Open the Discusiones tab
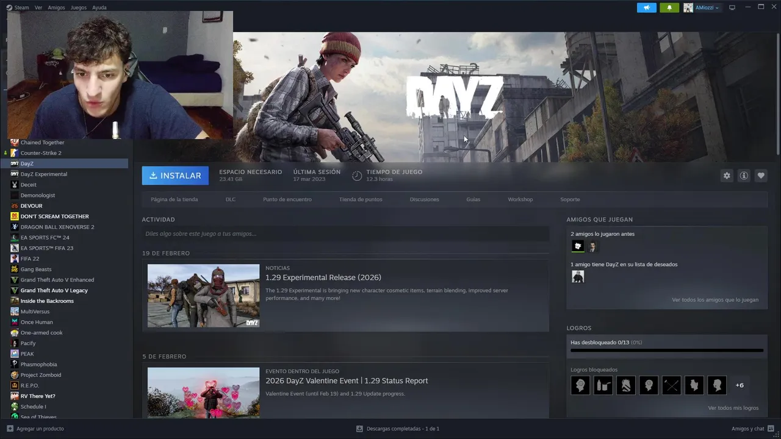Screen dimensions: 781x439 (x=424, y=199)
